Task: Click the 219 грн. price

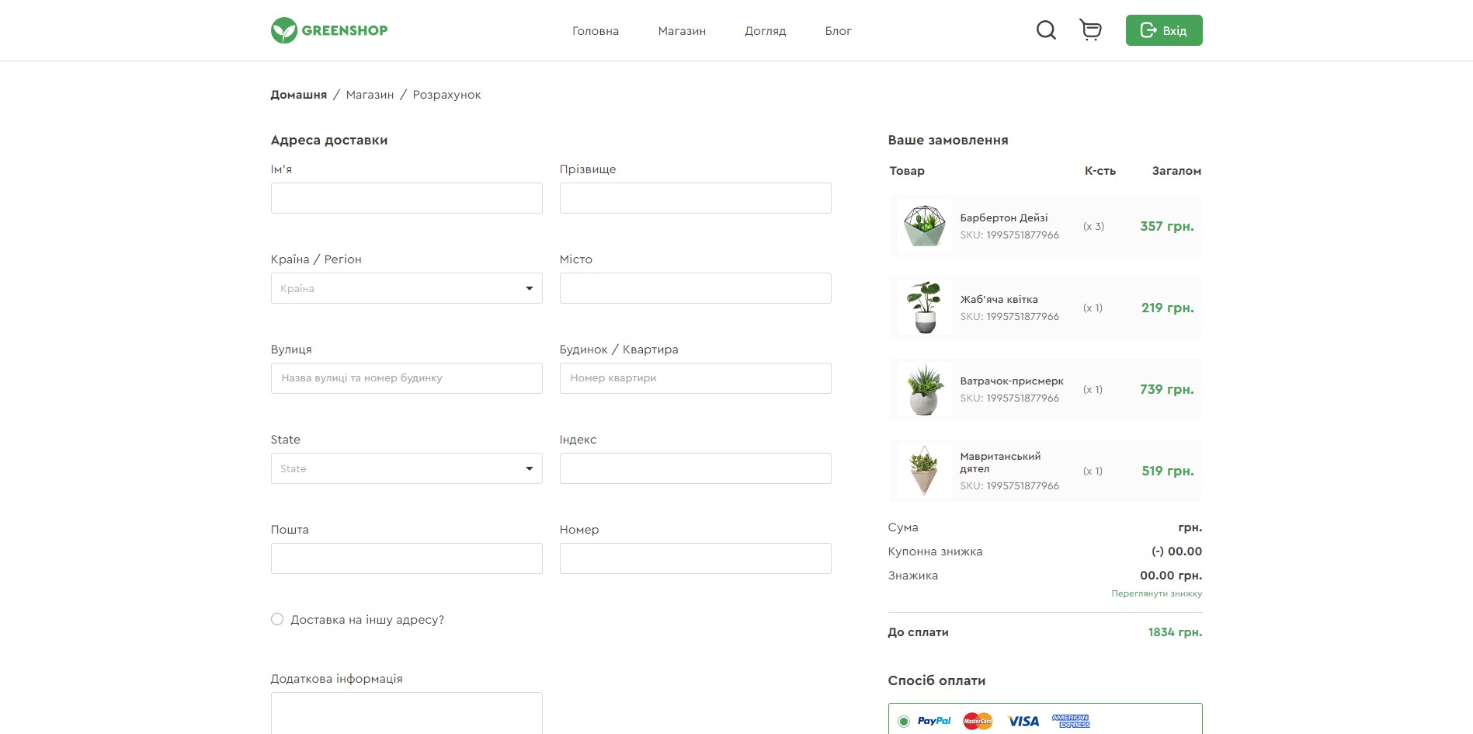Action: click(1168, 308)
